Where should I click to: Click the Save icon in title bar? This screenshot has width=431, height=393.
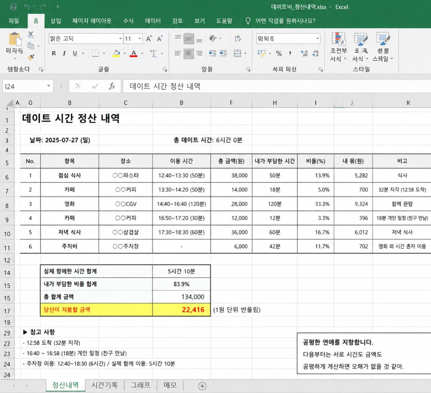[x=13, y=7]
